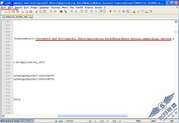This screenshot has width=179, height=123.
Task: Click the horizontal scrollbar thumb
Action: (x=93, y=116)
